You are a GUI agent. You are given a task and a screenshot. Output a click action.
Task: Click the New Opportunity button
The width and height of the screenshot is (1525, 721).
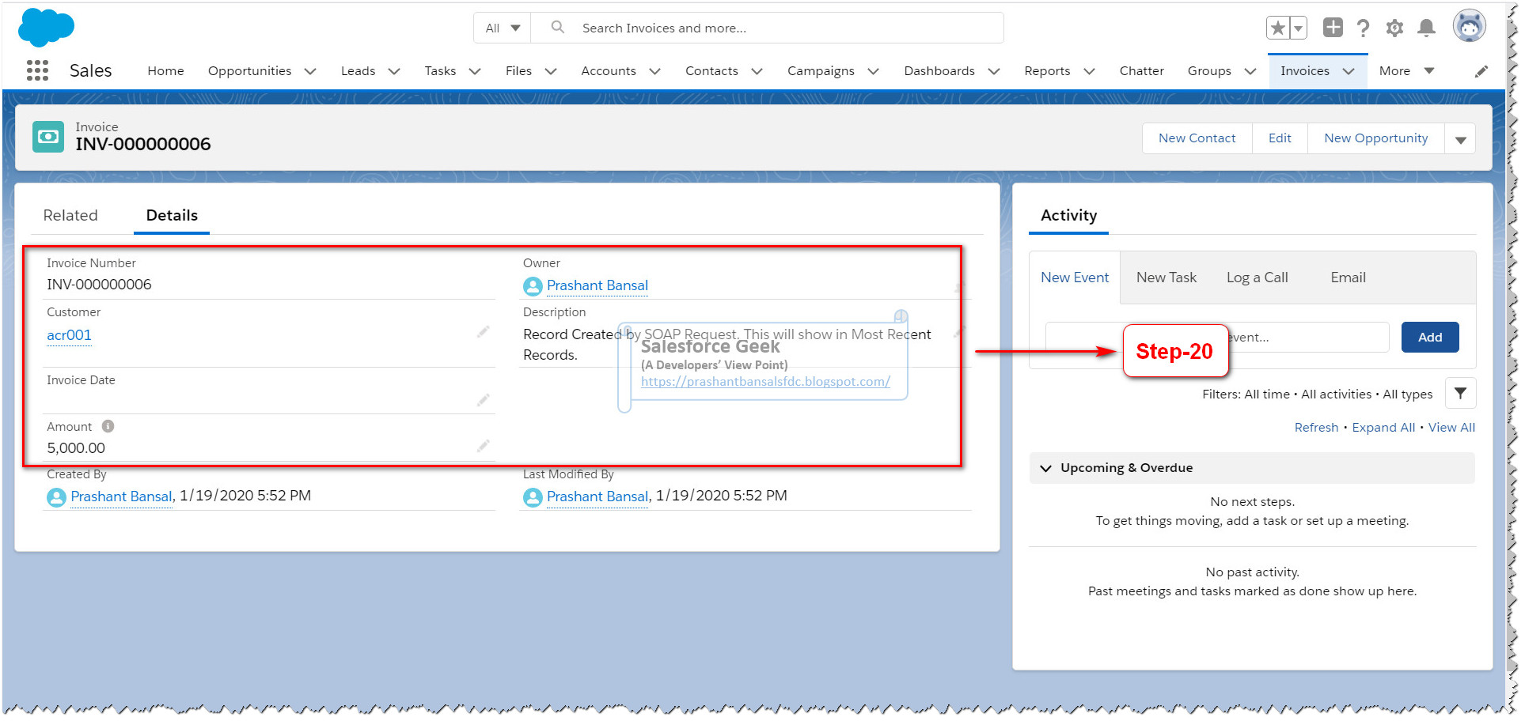point(1375,138)
